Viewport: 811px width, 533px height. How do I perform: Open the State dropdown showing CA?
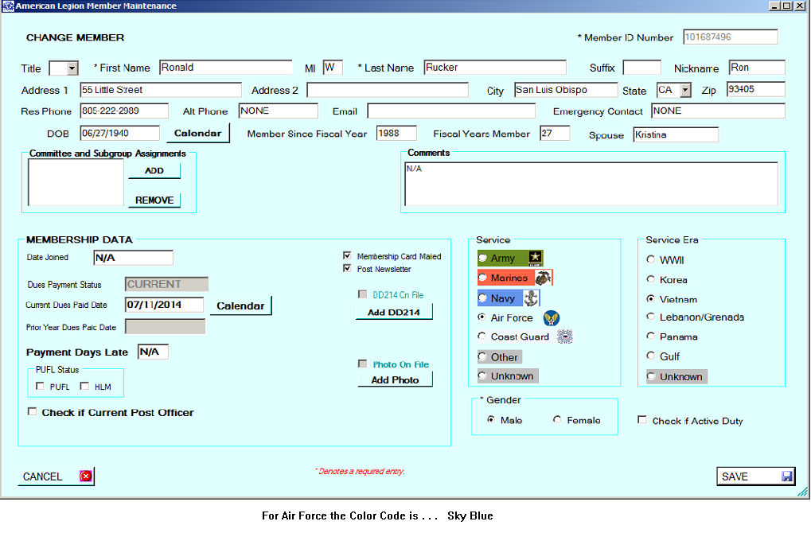point(685,90)
